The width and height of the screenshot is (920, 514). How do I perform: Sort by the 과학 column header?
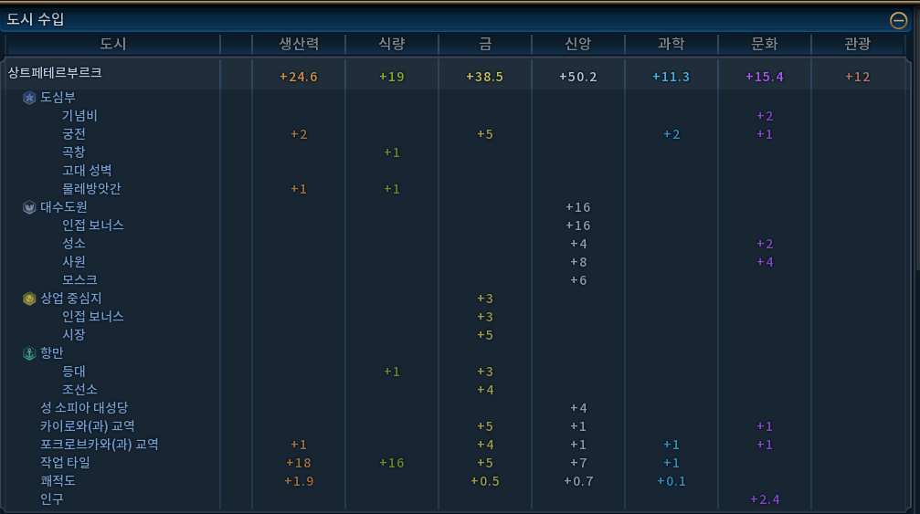coord(671,44)
